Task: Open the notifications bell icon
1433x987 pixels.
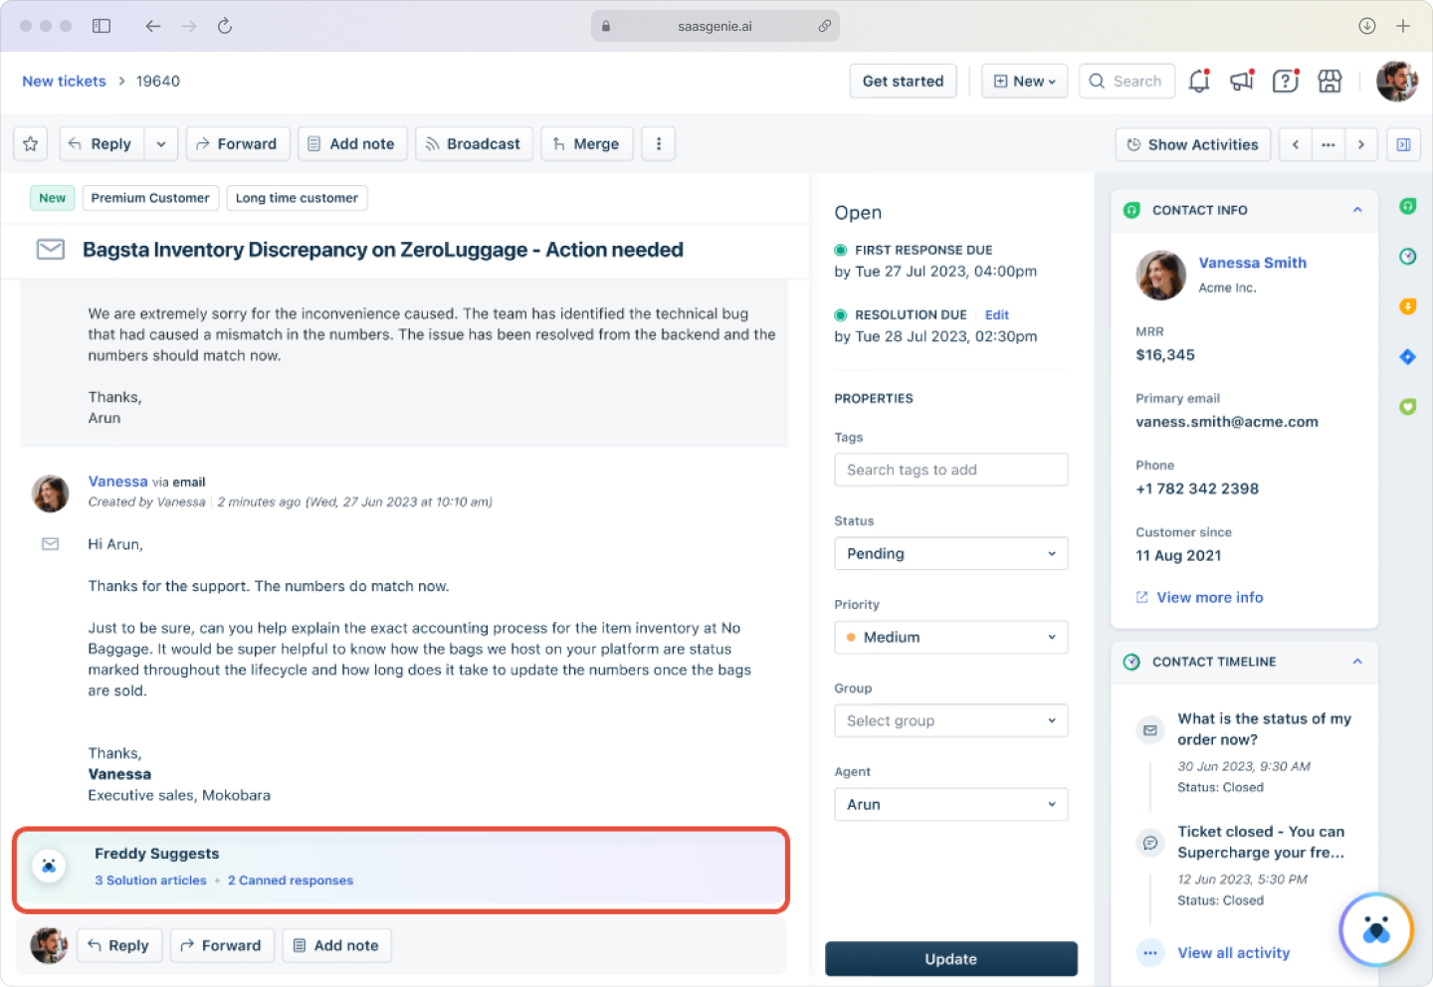Action: pos(1198,81)
